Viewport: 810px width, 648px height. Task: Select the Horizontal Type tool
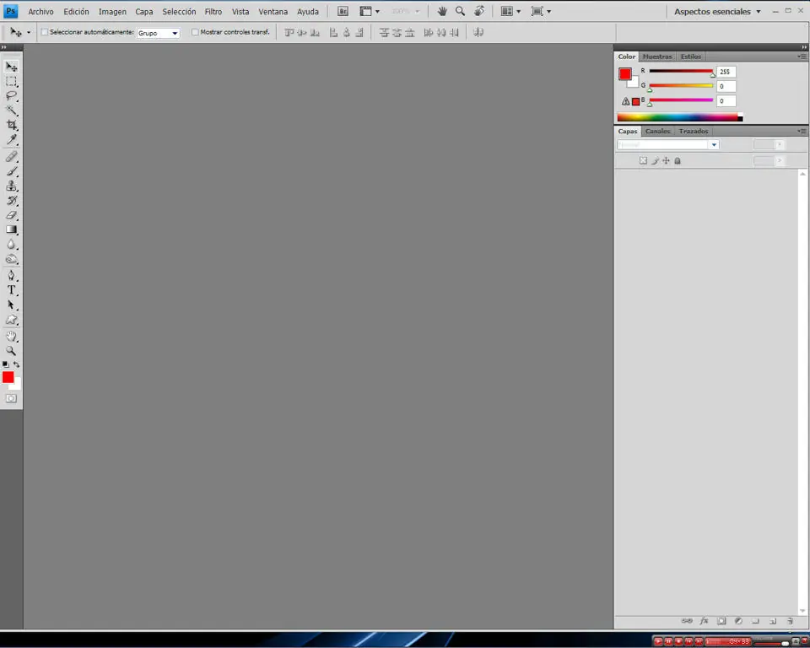pyautogui.click(x=11, y=290)
